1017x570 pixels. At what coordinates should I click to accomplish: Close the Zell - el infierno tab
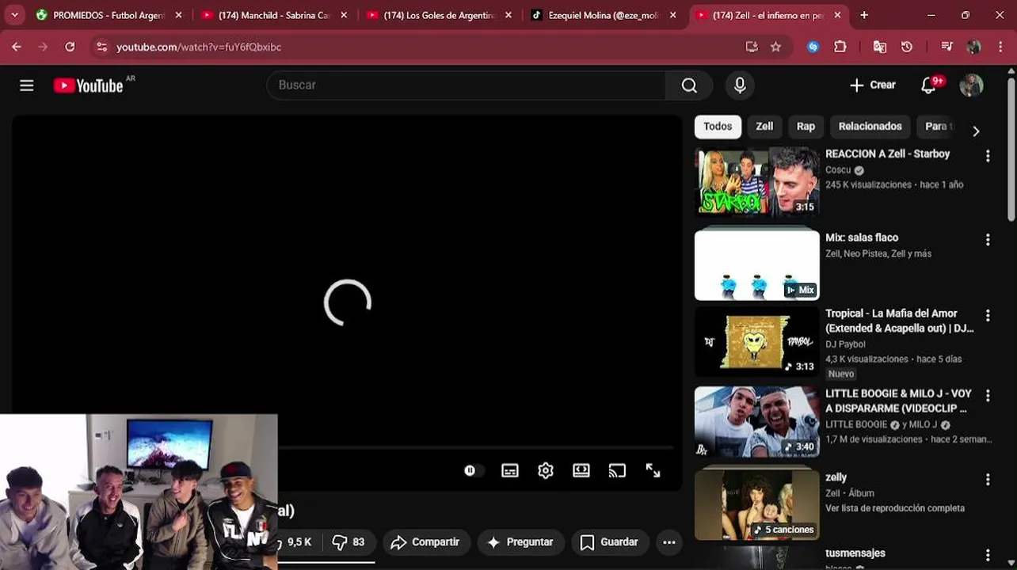(837, 15)
